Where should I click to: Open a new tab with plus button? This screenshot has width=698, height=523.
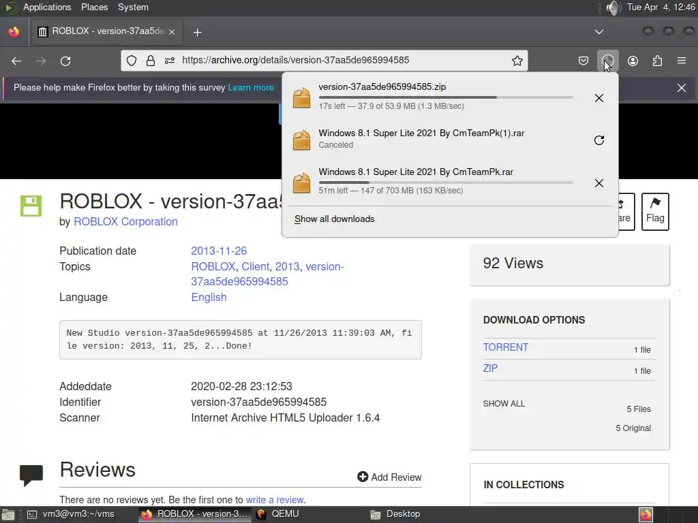point(197,32)
